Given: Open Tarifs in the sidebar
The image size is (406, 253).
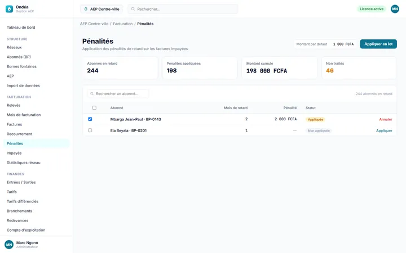Looking at the screenshot, I should tap(12, 192).
